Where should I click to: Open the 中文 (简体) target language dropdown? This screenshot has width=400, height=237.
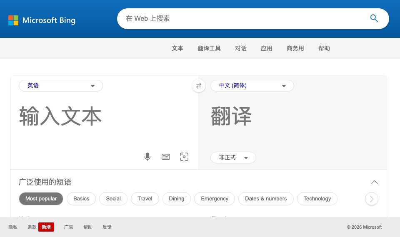[252, 86]
